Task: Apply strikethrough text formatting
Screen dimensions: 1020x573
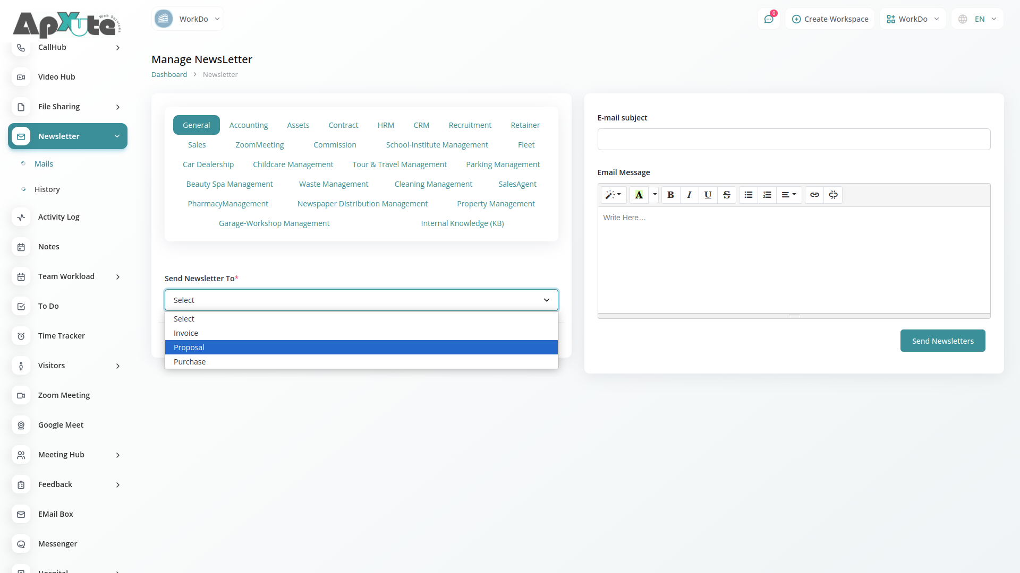Action: (x=727, y=195)
